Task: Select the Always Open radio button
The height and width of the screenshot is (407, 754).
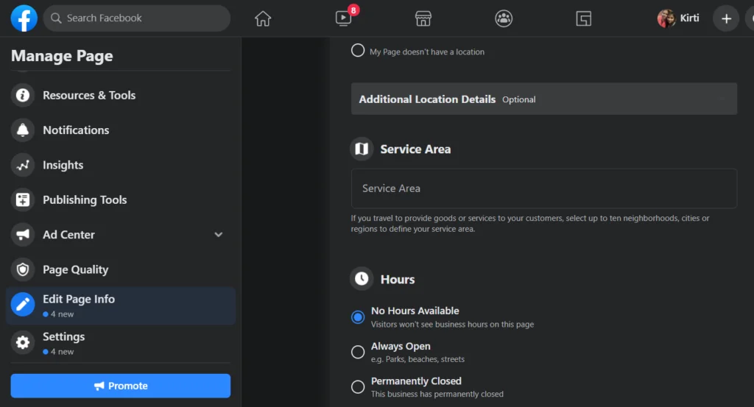Action: click(x=358, y=352)
